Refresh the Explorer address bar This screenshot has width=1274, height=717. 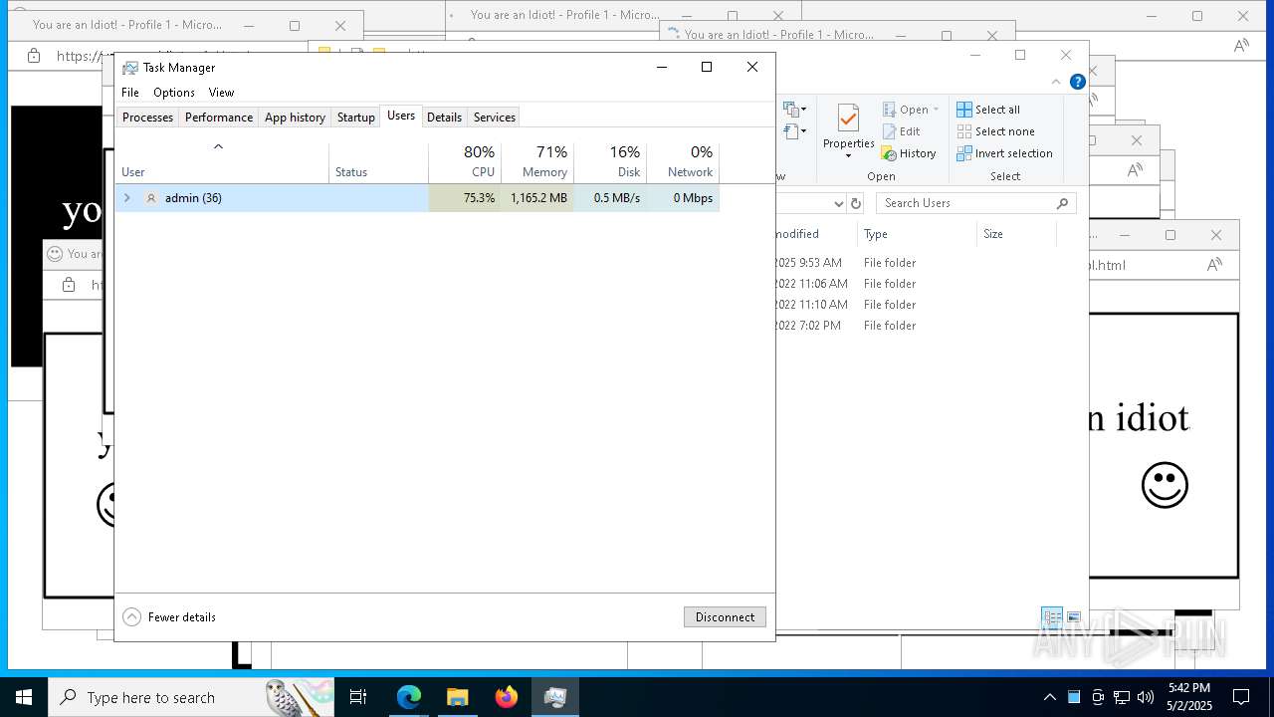(856, 203)
